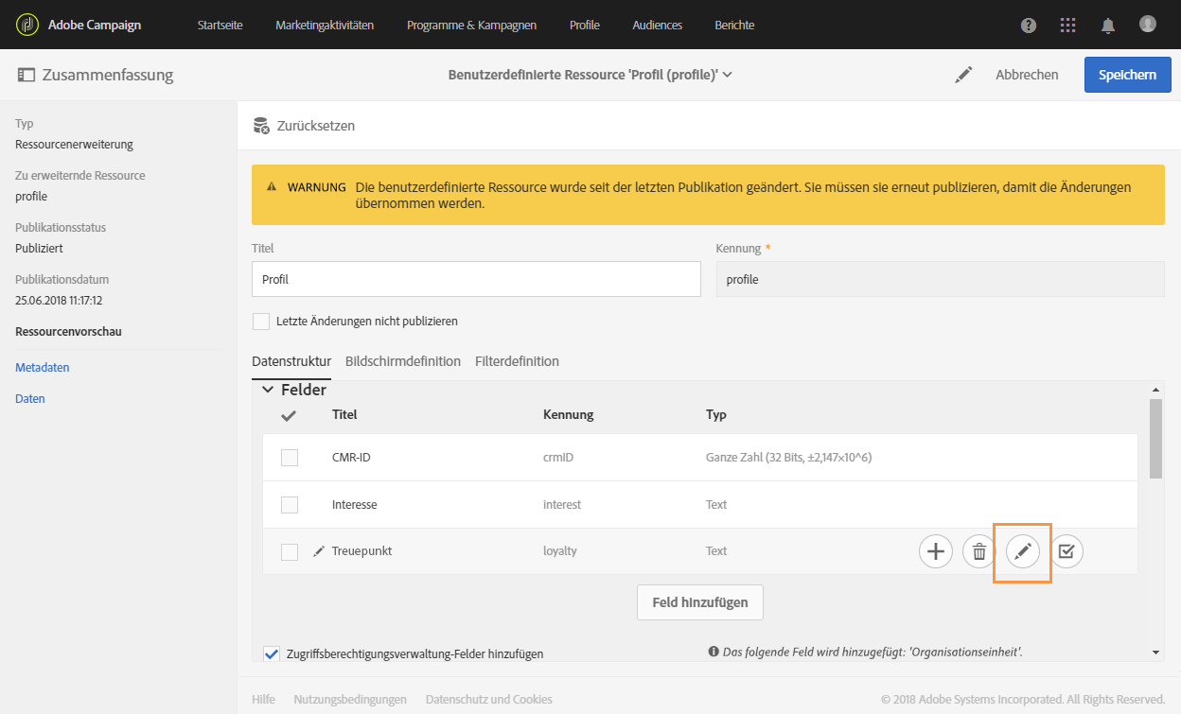1181x714 pixels.
Task: Check the CMR-ID row checkbox
Action: pyautogui.click(x=290, y=458)
